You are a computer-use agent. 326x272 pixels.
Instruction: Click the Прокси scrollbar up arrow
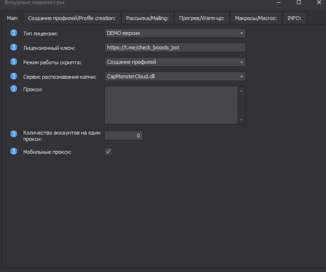[241, 91]
